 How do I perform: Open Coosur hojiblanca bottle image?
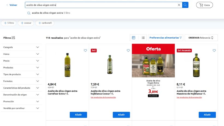click(110, 65)
